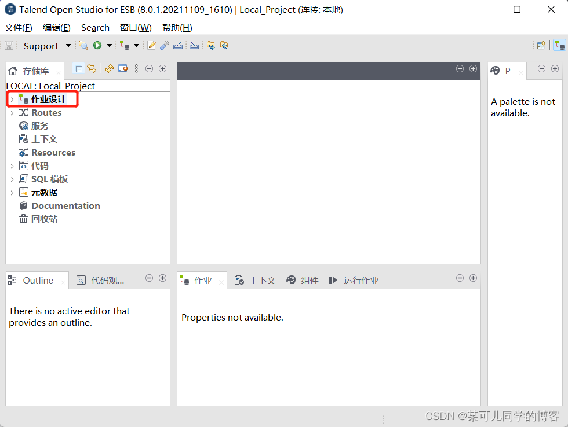Click the export items arrow-out icon
The height and width of the screenshot is (427, 568).
(x=178, y=45)
